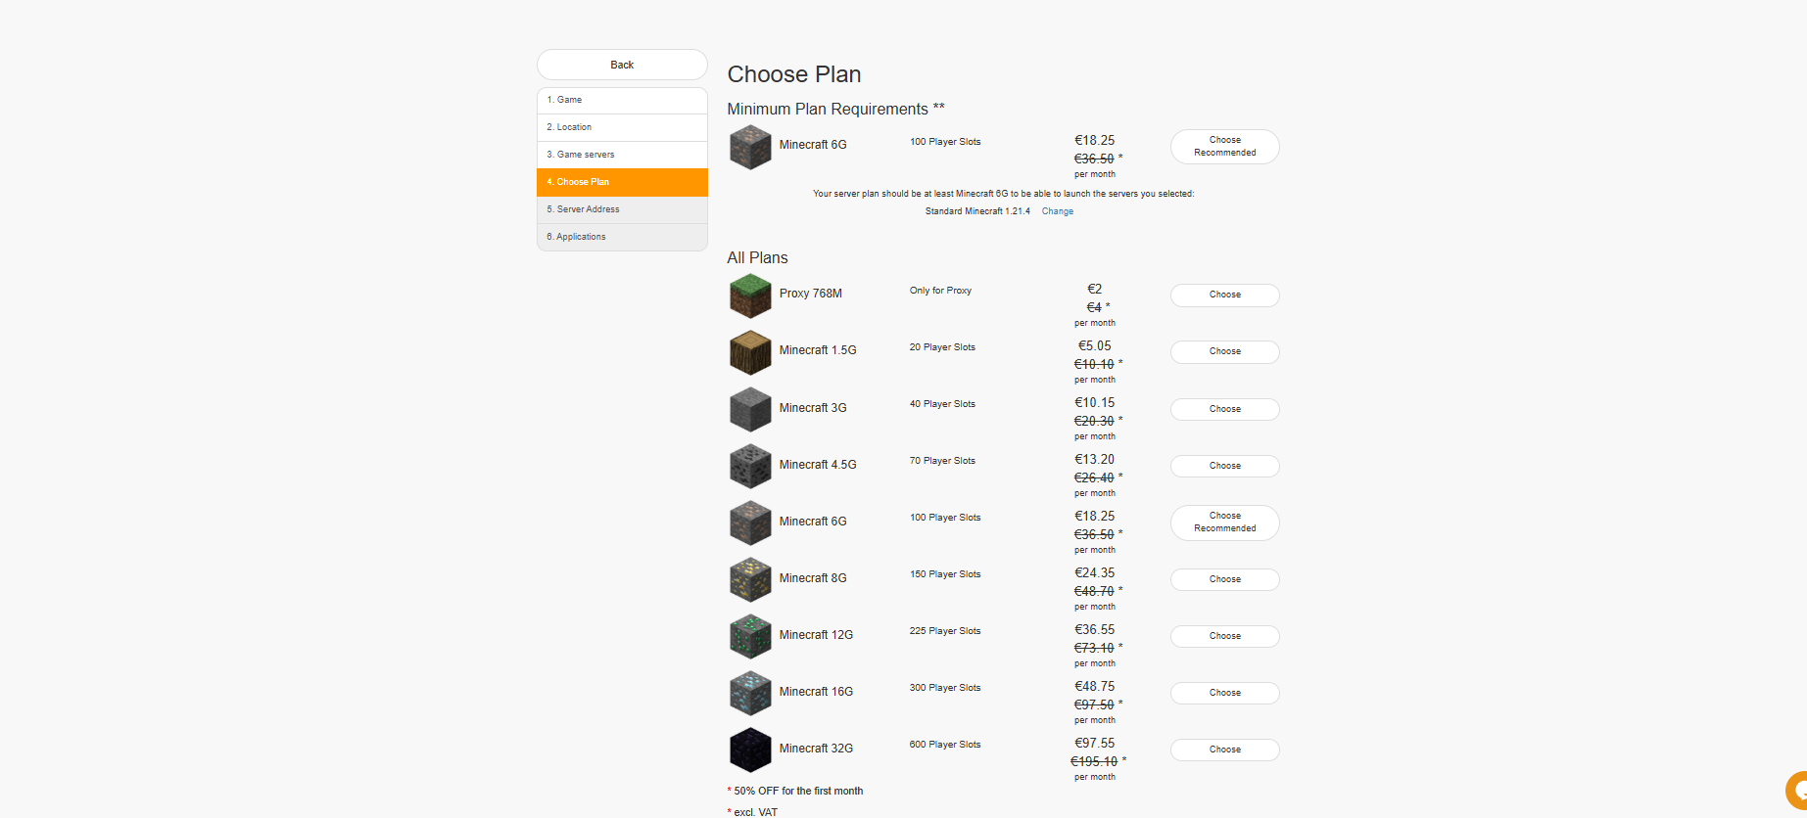Go to the Game step
Screen dimensions: 1807x818
(x=622, y=100)
